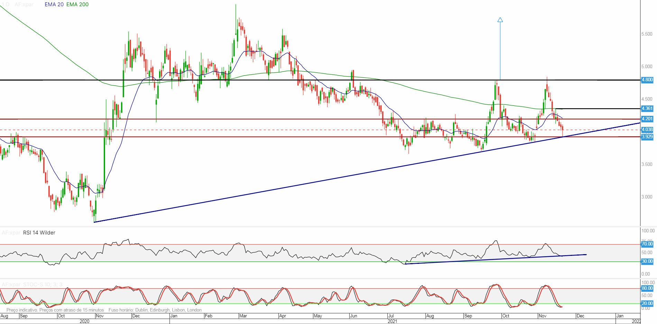Click the 4.800 price level tag
This screenshot has height=324, width=657.
pos(647,80)
